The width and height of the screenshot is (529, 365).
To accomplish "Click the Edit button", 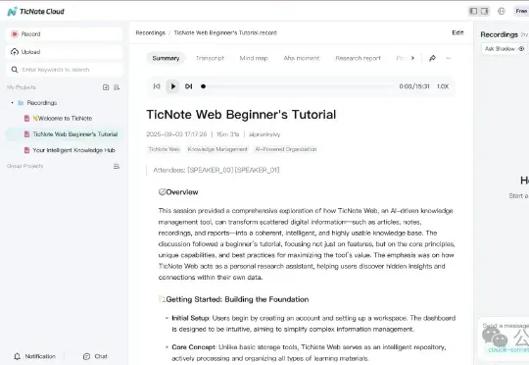I will point(457,32).
